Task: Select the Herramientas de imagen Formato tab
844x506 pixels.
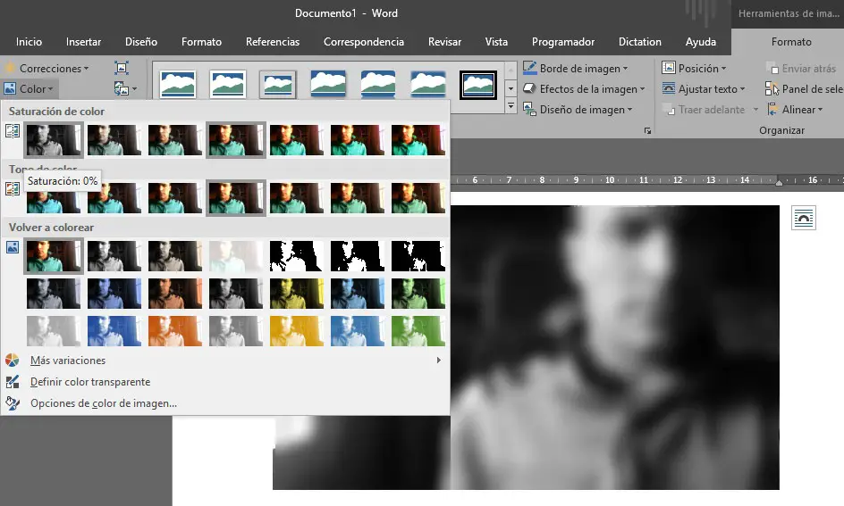Action: pyautogui.click(x=791, y=42)
